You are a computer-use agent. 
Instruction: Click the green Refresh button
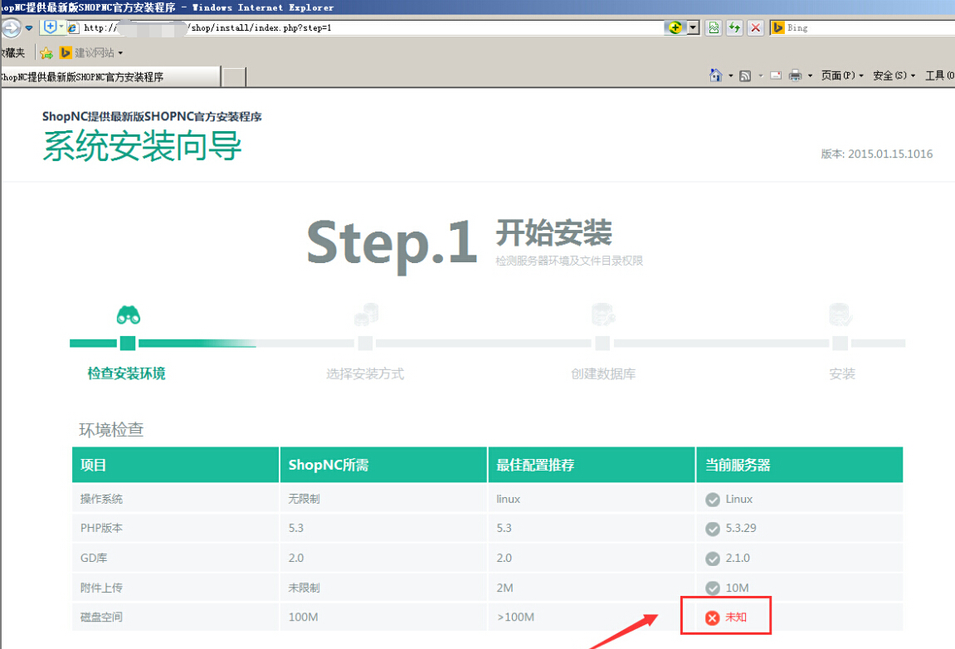(x=734, y=27)
